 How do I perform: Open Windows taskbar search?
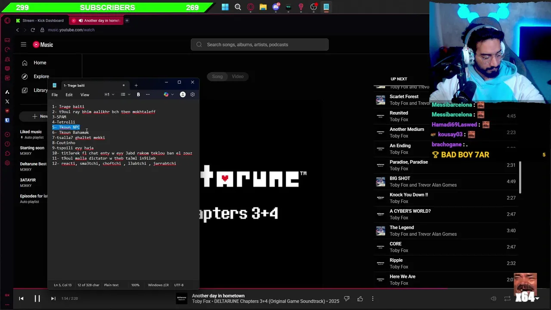pos(238,7)
